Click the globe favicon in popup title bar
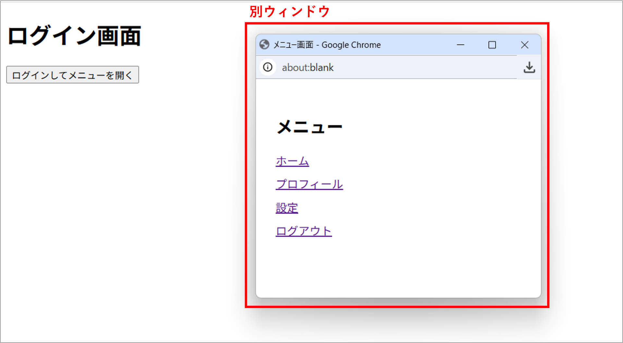 click(x=264, y=44)
